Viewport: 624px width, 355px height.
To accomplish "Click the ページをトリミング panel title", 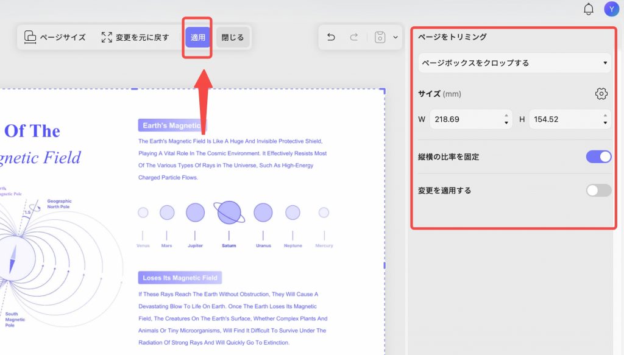I will [x=453, y=37].
